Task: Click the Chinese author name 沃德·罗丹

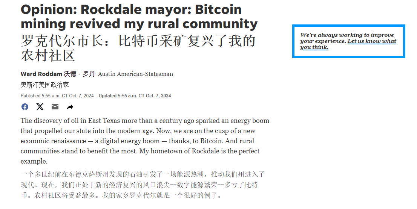Action: [79, 74]
